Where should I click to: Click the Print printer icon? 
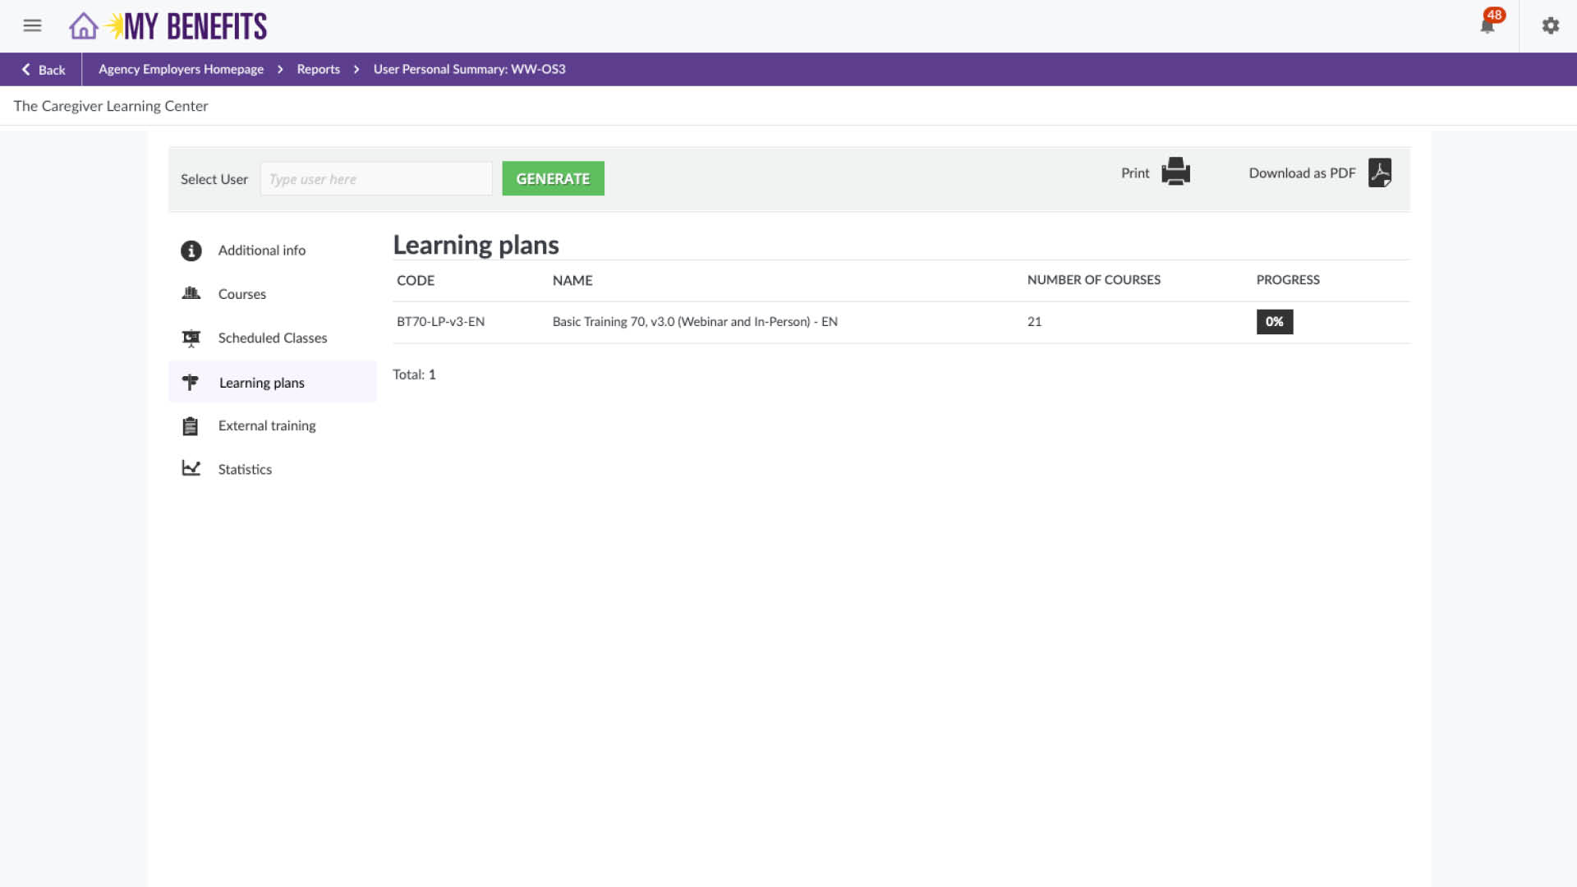coord(1175,172)
